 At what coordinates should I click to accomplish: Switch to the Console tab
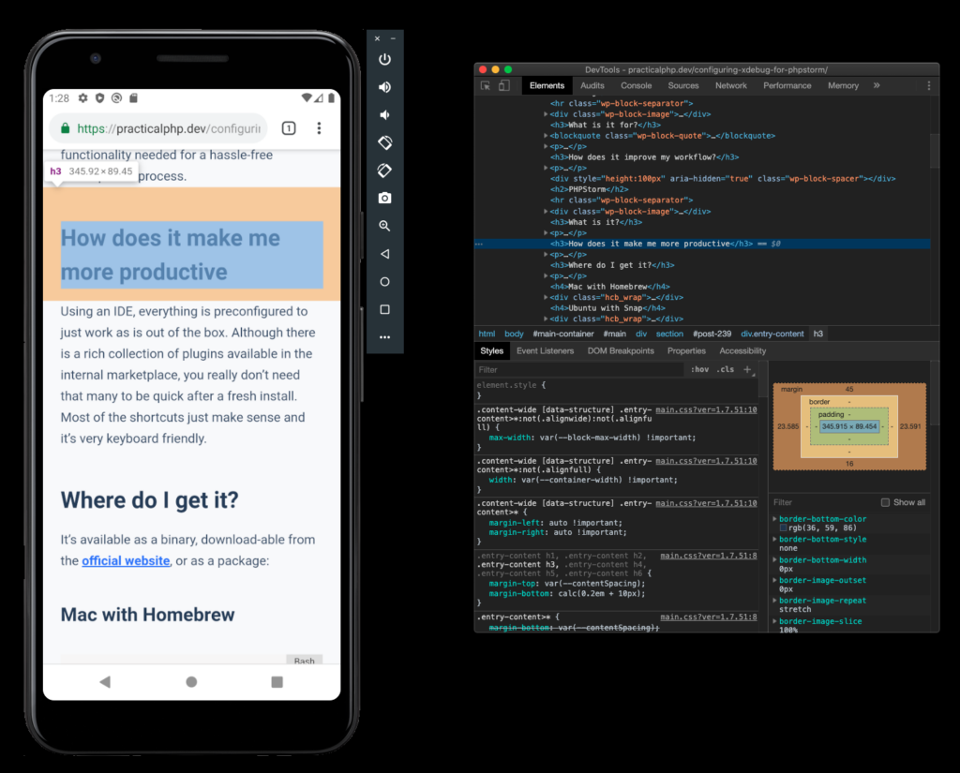point(637,85)
